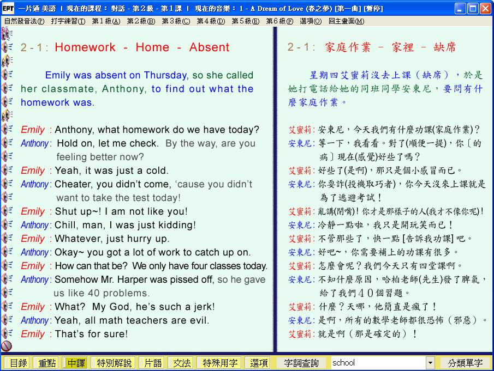This screenshot has height=371, width=494.
Task: Click the 字詞查詢 word search button
Action: (302, 363)
